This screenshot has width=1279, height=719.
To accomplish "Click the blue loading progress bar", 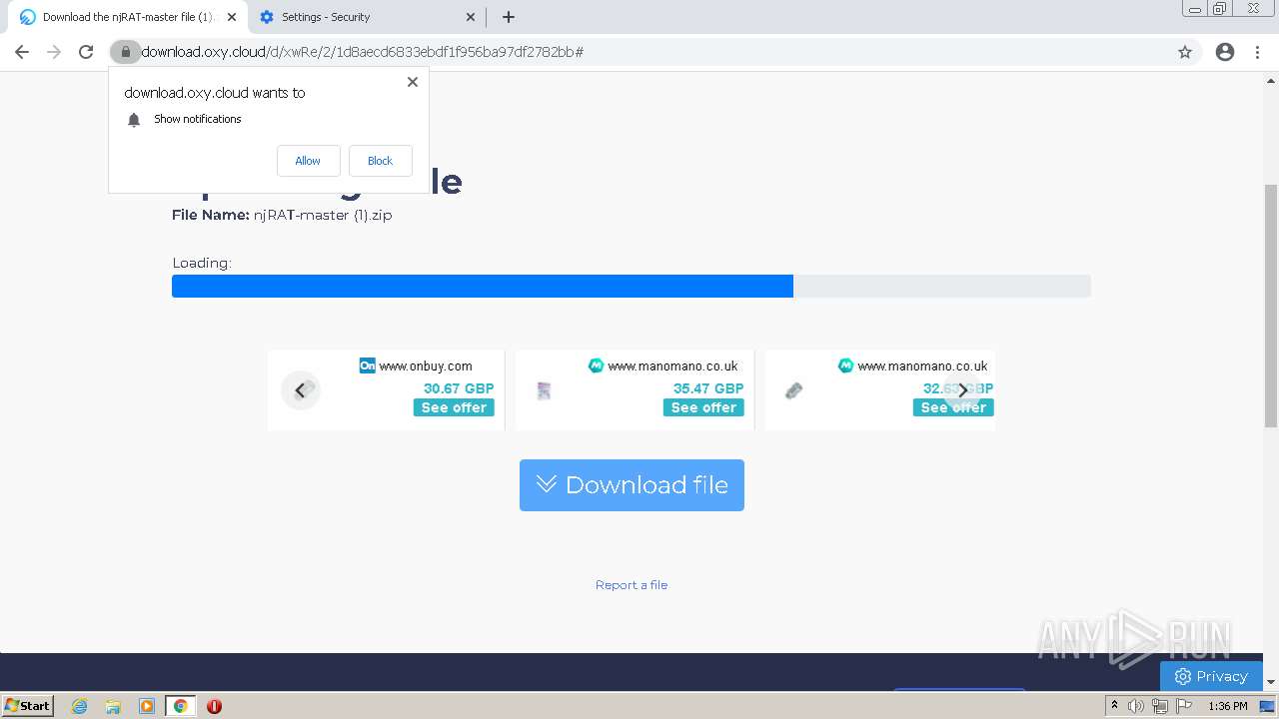I will click(483, 286).
